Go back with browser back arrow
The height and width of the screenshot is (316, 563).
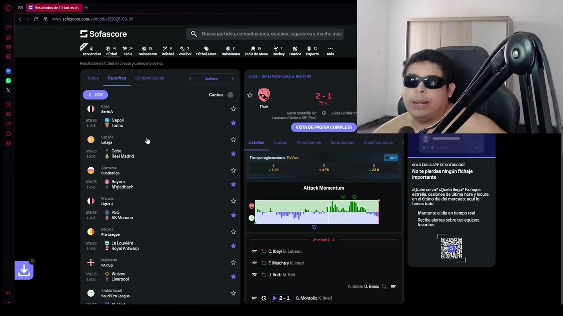(20, 19)
